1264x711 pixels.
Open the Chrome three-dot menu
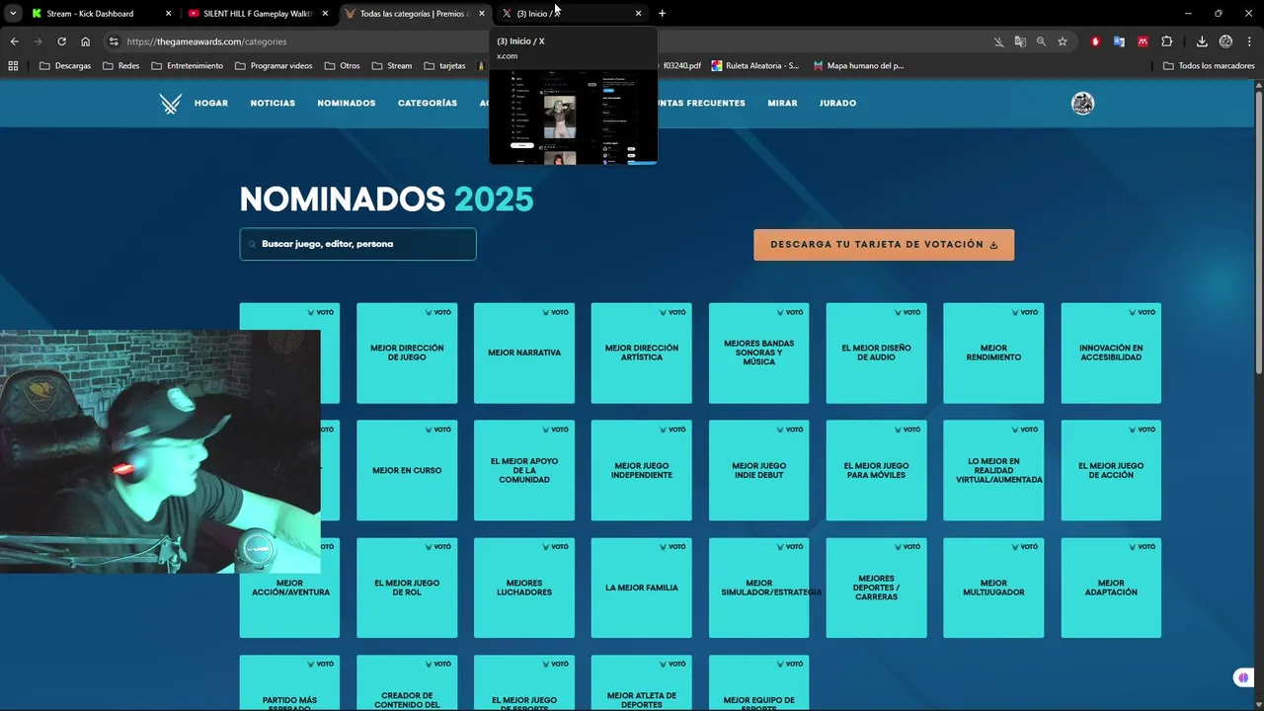[1248, 41]
